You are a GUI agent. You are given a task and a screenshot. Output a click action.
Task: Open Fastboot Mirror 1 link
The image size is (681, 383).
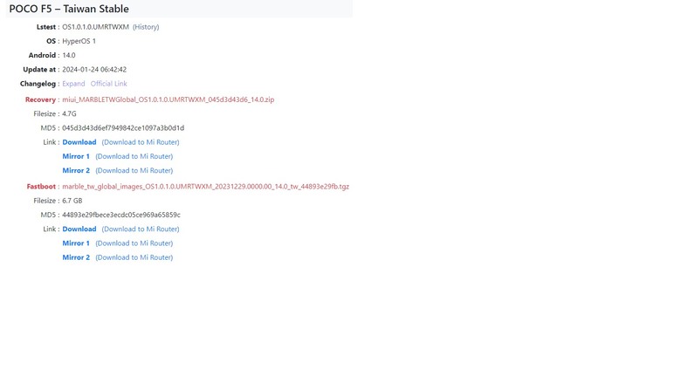point(76,243)
